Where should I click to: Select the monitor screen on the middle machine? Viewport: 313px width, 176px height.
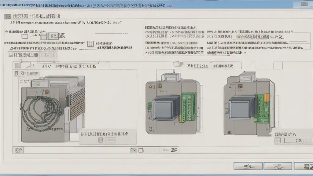click(x=164, y=110)
